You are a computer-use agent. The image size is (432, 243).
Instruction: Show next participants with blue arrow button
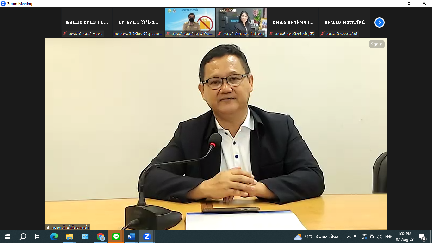click(x=379, y=22)
